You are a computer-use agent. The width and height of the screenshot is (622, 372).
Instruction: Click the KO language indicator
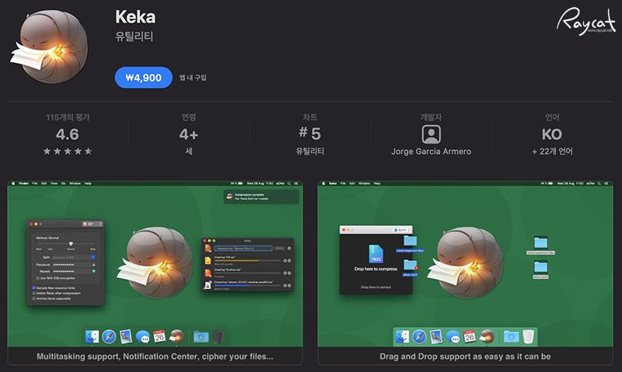(552, 134)
